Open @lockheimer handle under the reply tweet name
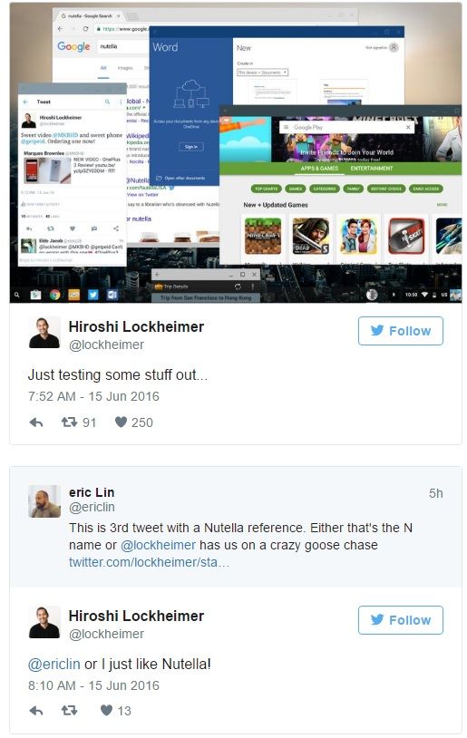467x738 pixels. coord(106,634)
